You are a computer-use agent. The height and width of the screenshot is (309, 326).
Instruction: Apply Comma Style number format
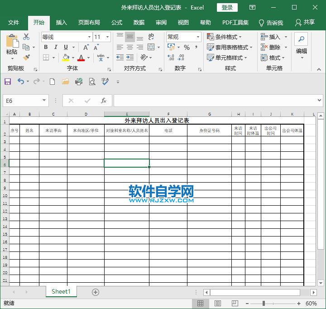pos(196,47)
